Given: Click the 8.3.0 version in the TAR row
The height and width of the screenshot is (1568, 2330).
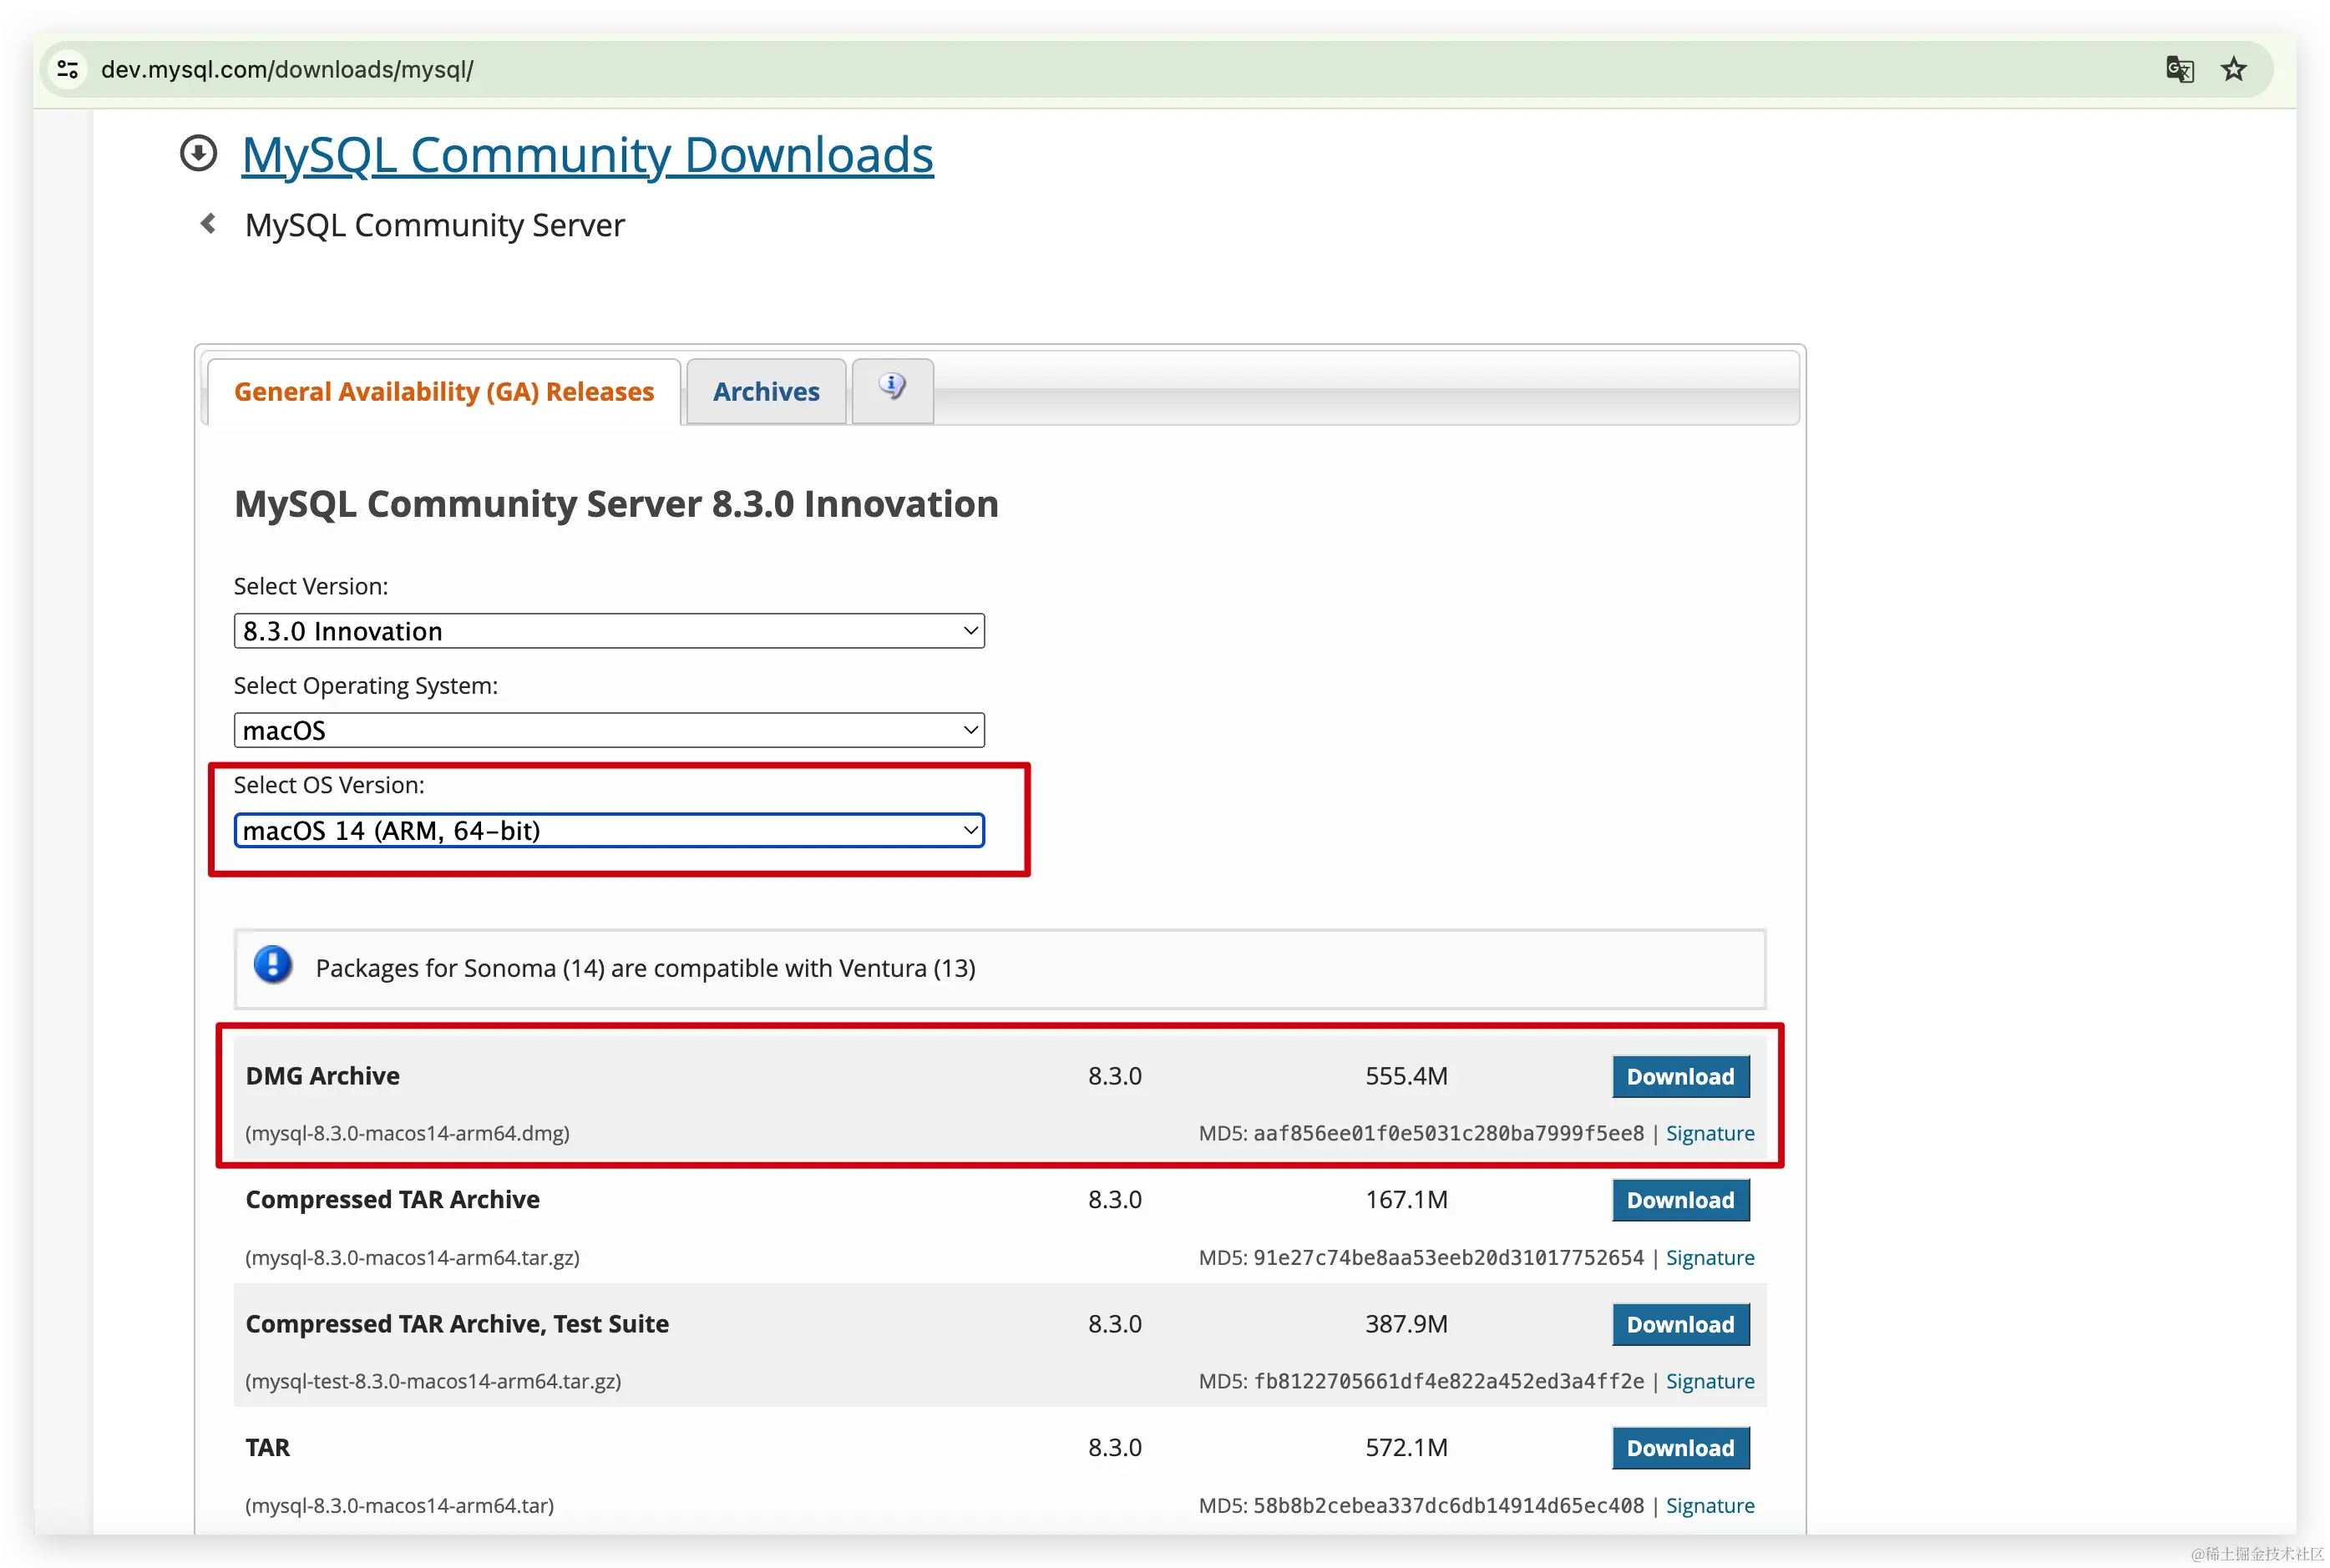Looking at the screenshot, I should click(1114, 1448).
